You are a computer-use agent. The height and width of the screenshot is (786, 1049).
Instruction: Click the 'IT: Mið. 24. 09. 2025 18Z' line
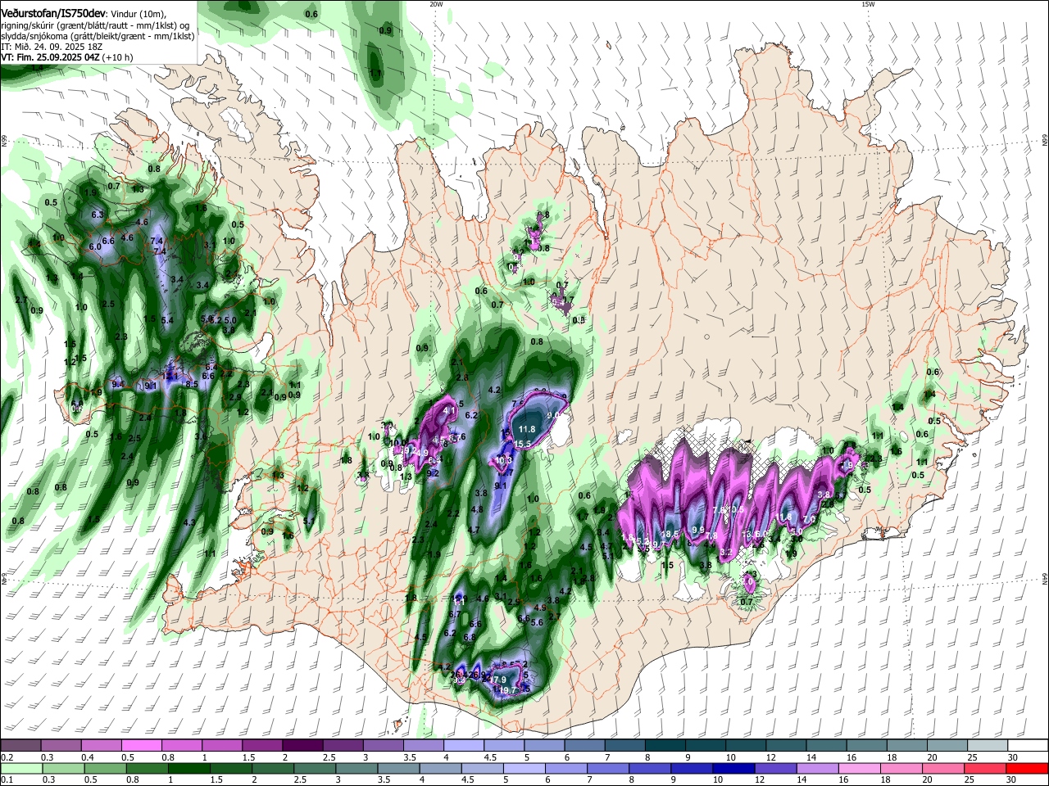coord(52,47)
